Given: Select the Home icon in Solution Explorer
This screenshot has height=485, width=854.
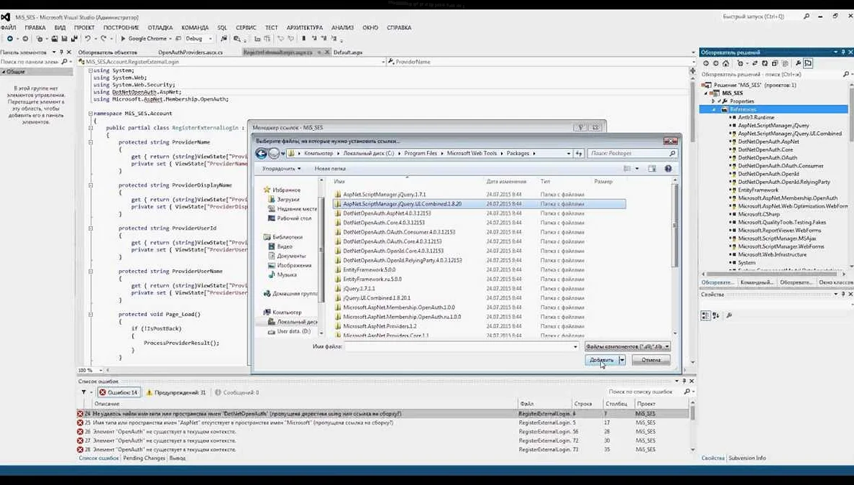Looking at the screenshot, I should (726, 63).
